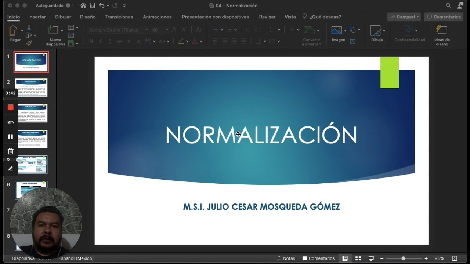Open the Diseño tab
Viewport: 470px width, 264px height.
[x=88, y=17]
